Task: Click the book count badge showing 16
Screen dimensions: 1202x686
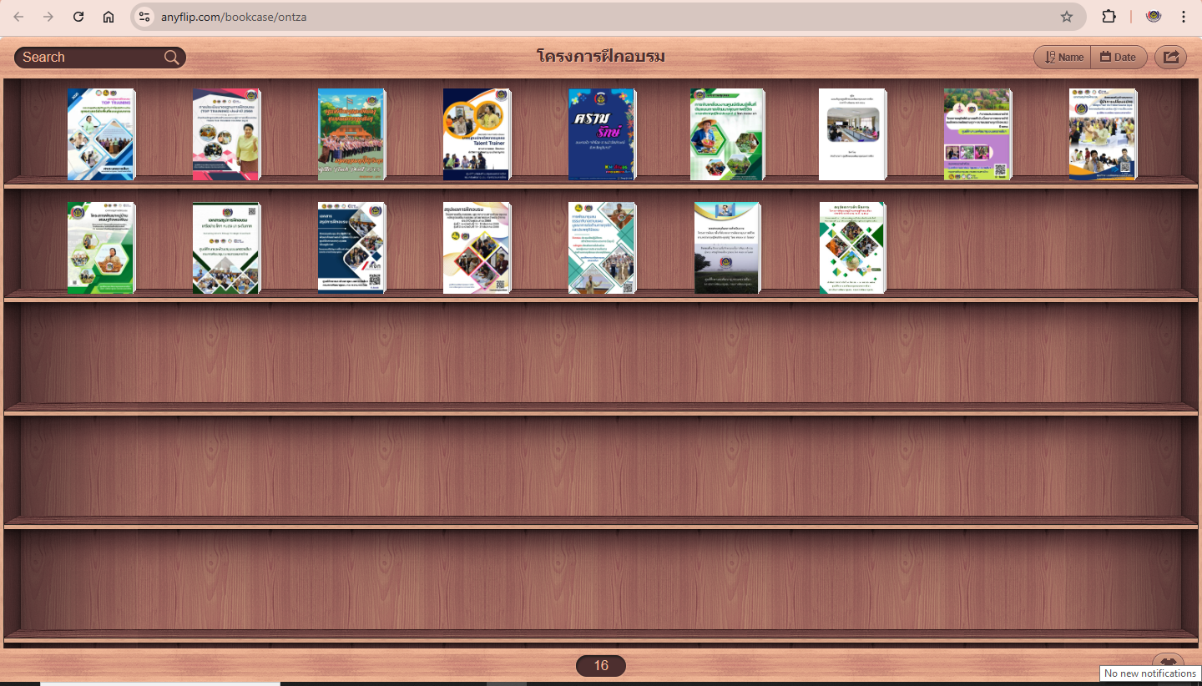Action: pos(600,665)
